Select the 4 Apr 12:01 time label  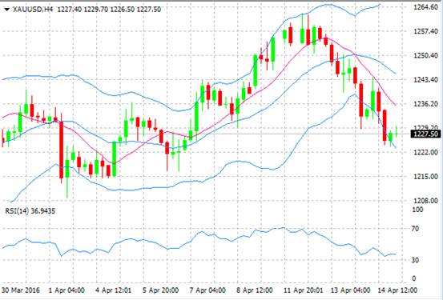point(114,290)
